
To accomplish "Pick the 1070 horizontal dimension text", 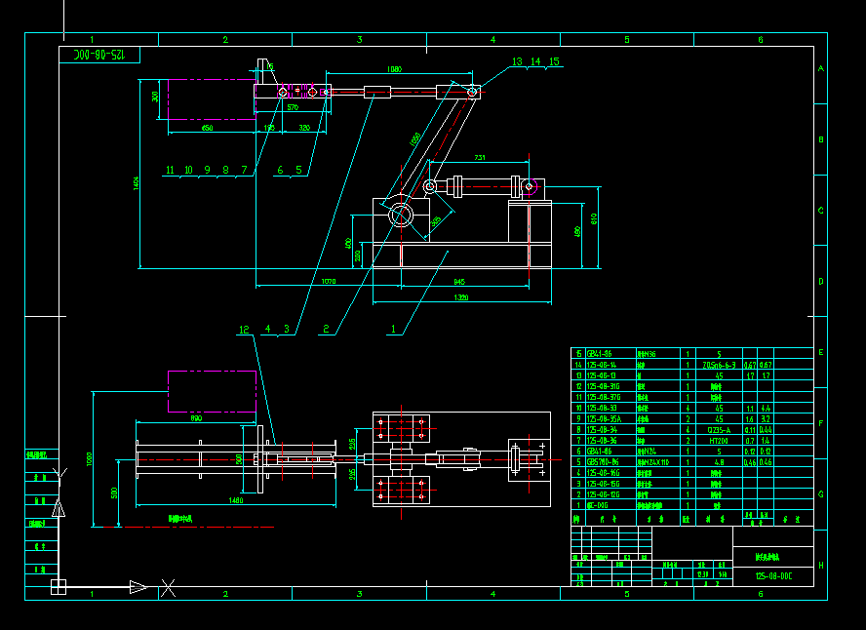I will click(x=328, y=282).
